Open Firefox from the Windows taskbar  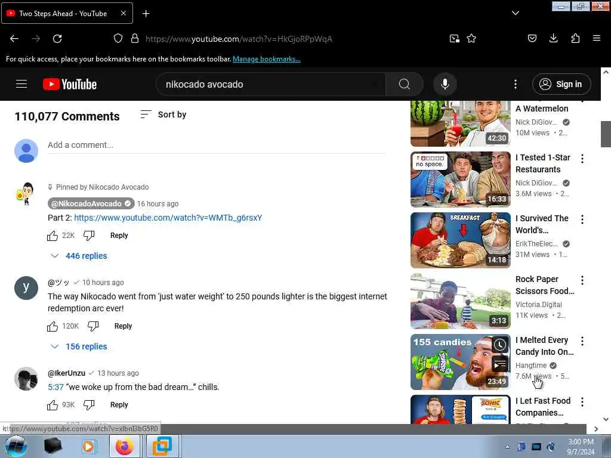pos(124,446)
